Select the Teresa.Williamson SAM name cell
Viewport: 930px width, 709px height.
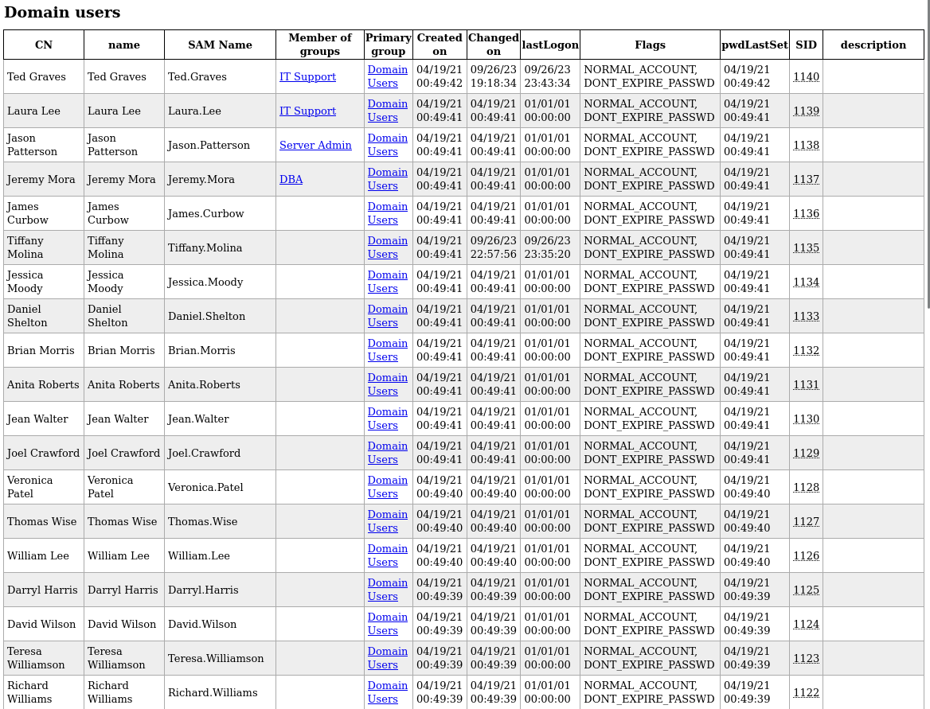coord(220,659)
